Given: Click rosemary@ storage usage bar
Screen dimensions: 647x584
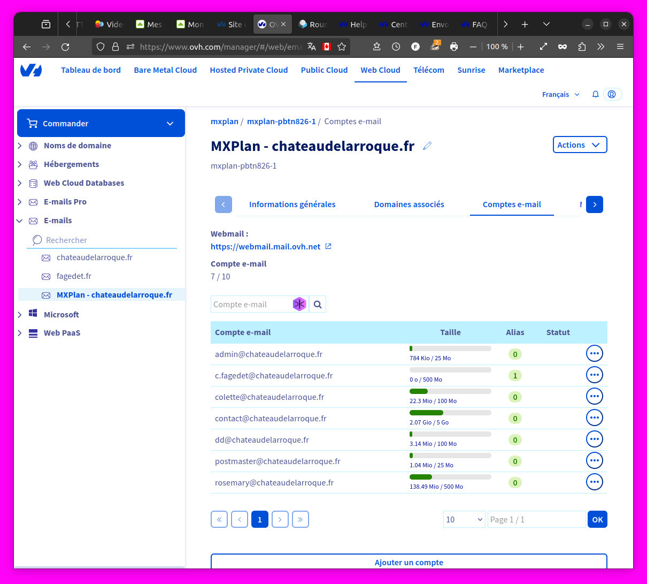Looking at the screenshot, I should coord(450,477).
